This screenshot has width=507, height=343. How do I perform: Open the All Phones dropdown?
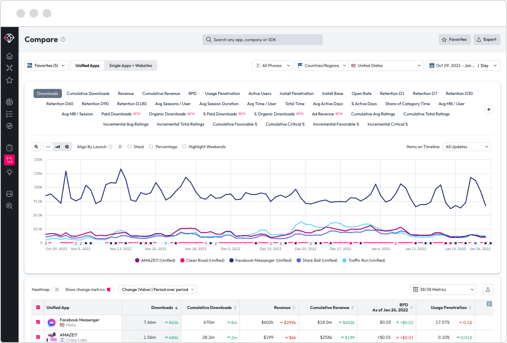click(x=272, y=65)
